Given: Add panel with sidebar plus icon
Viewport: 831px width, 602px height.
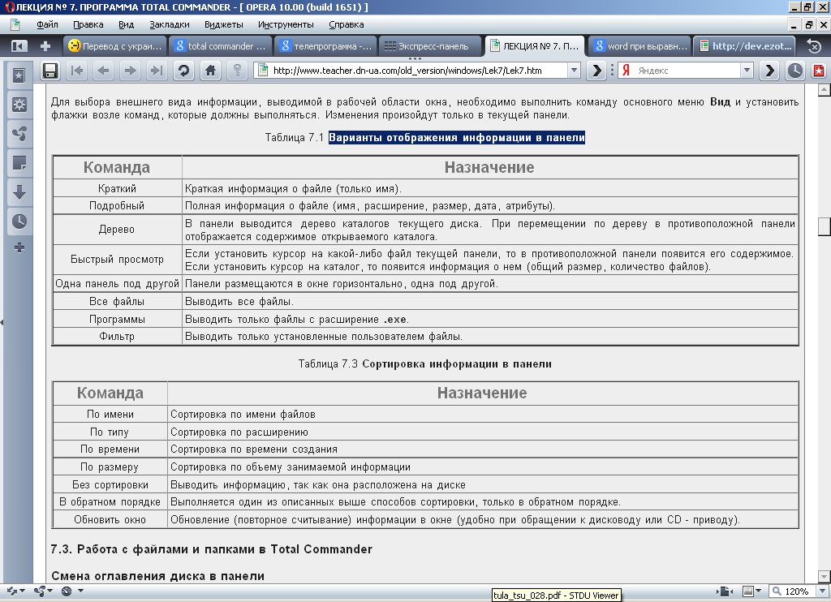Looking at the screenshot, I should pyautogui.click(x=19, y=247).
